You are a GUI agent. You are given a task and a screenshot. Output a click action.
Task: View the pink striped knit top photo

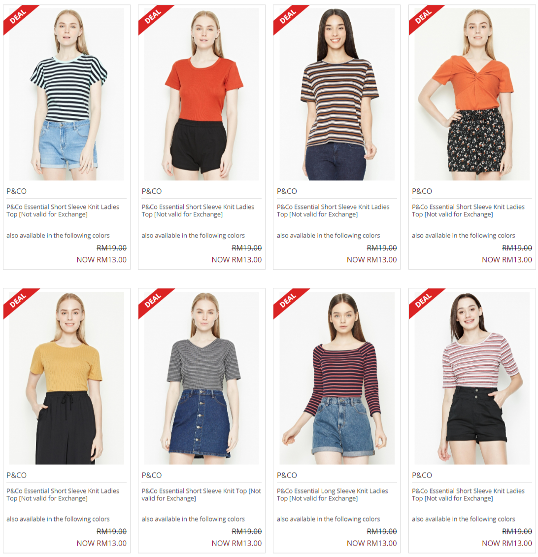(472, 378)
